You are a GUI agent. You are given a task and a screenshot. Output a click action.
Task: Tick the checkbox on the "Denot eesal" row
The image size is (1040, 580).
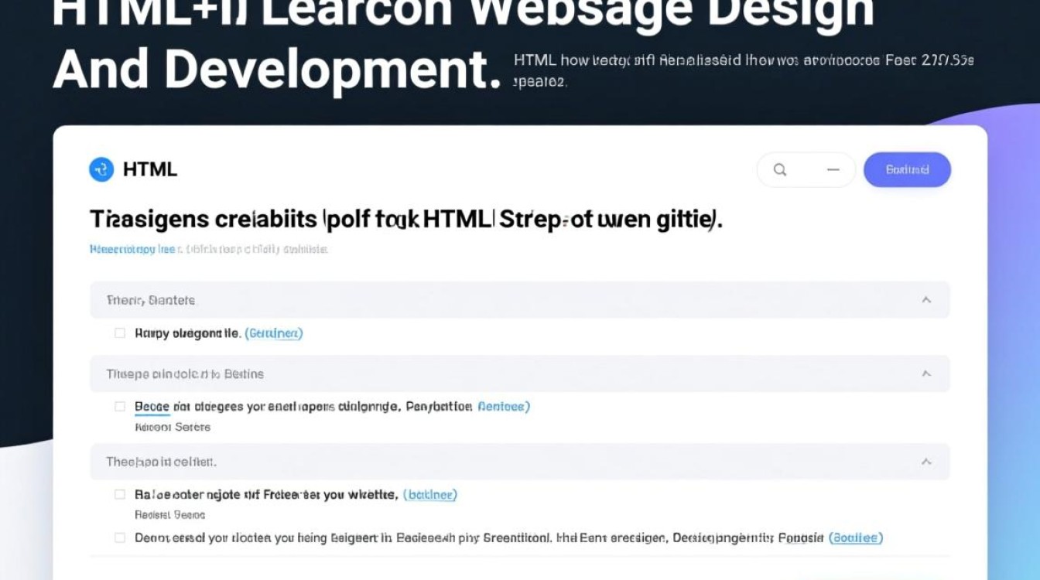click(120, 537)
